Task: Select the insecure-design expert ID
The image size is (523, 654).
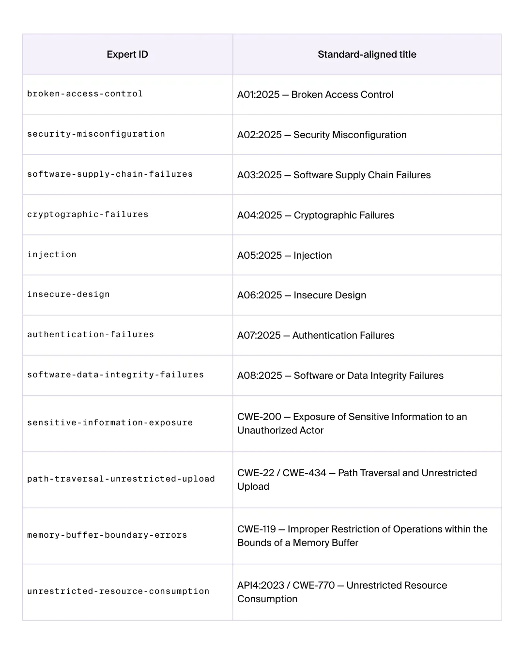Action: pos(68,295)
